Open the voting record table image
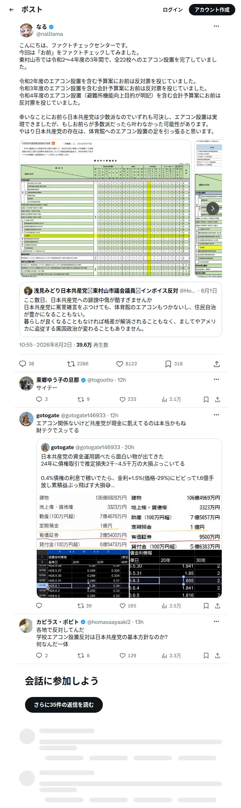 [106, 208]
